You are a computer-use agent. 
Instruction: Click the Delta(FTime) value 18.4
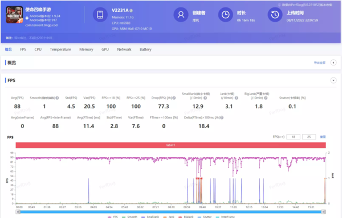pyautogui.click(x=203, y=126)
